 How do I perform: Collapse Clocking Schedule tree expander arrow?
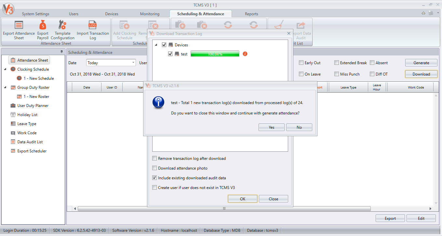[5, 69]
